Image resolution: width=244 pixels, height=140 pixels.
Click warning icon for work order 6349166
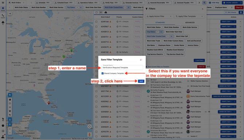pyautogui.click(x=110, y=22)
